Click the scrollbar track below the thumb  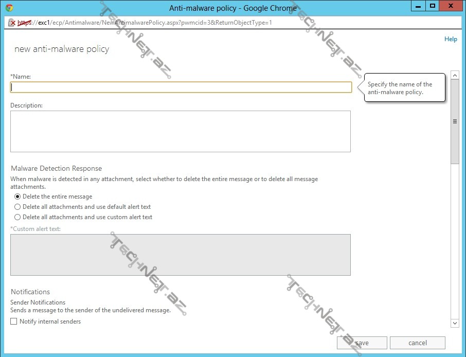[x=454, y=242]
